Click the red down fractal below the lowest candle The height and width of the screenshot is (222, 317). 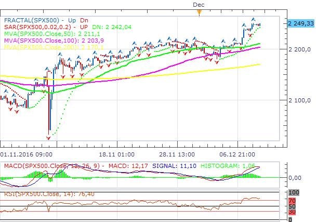click(x=49, y=138)
